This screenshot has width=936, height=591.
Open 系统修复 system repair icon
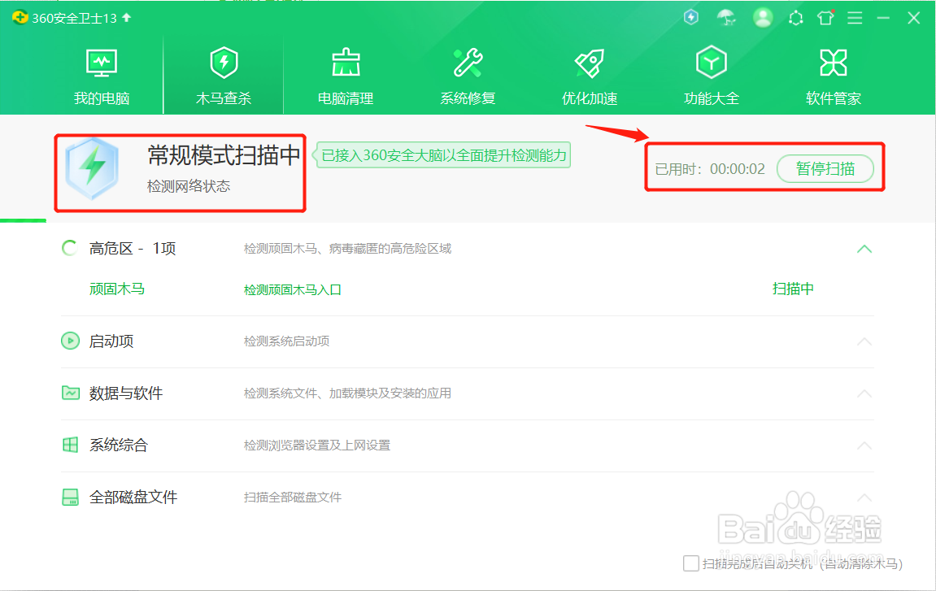pyautogui.click(x=468, y=63)
